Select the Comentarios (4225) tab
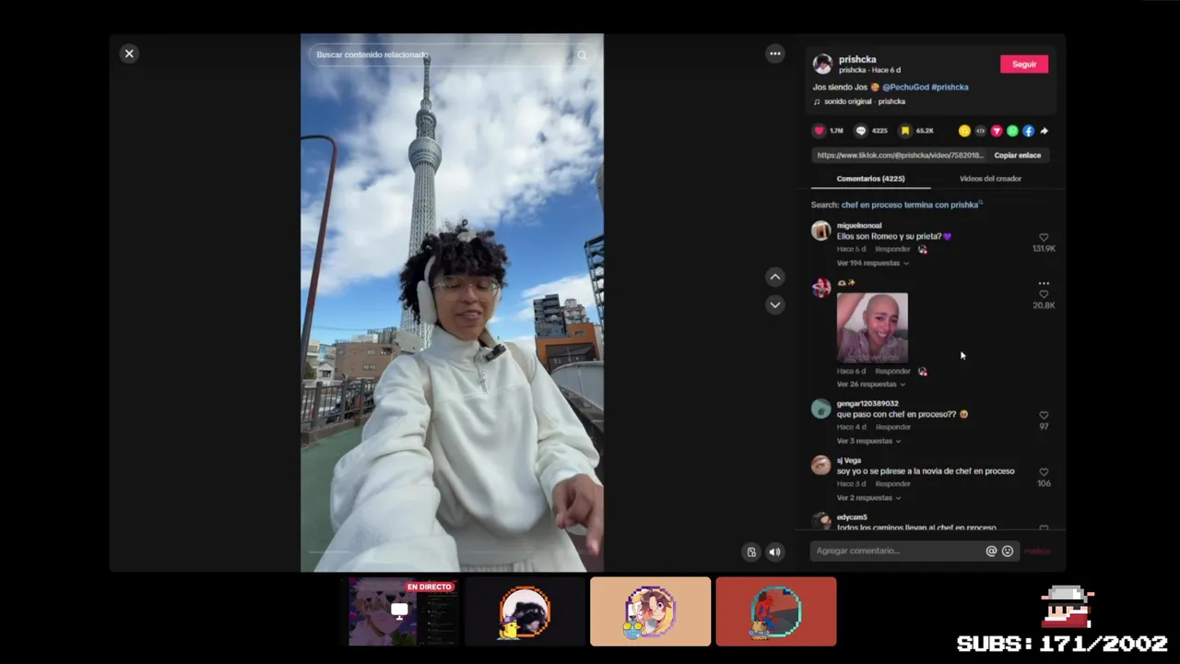 pos(870,178)
